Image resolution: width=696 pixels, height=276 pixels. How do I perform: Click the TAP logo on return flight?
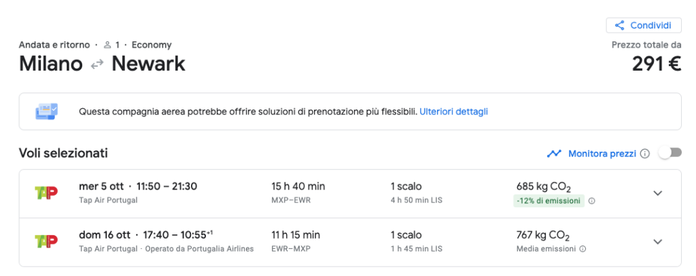pos(46,241)
